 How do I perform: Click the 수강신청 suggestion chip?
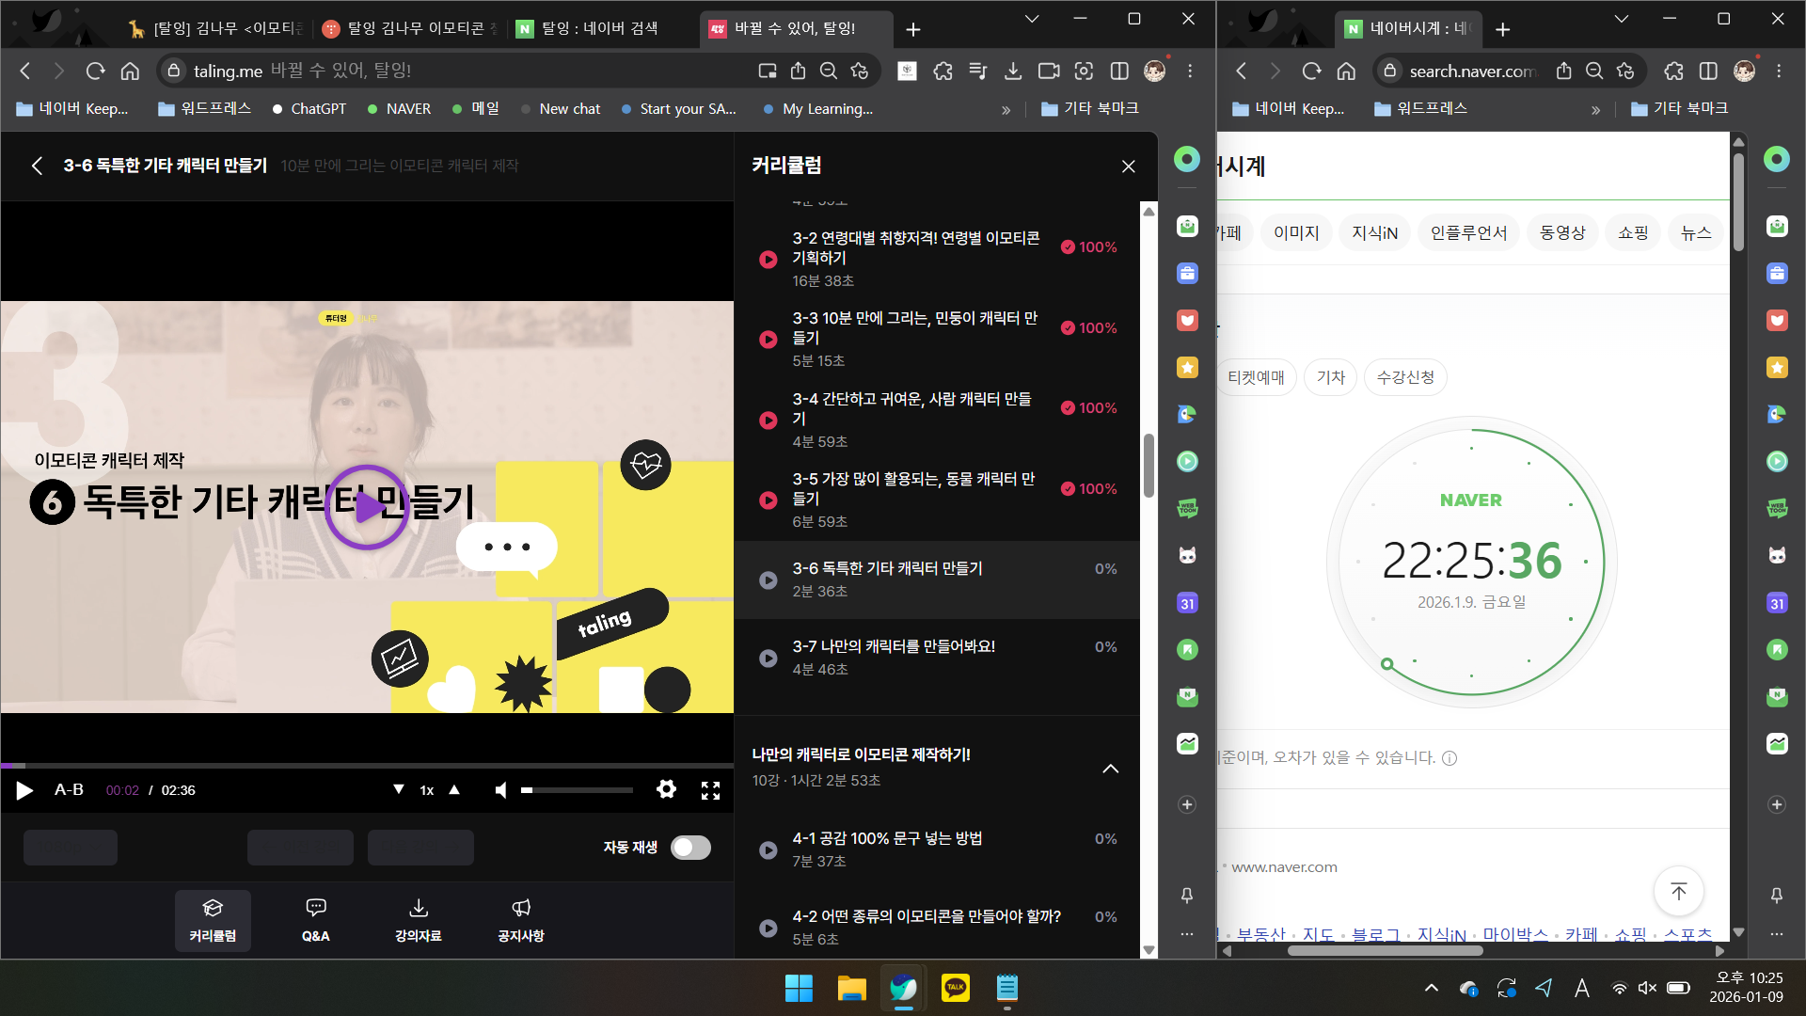tap(1404, 377)
